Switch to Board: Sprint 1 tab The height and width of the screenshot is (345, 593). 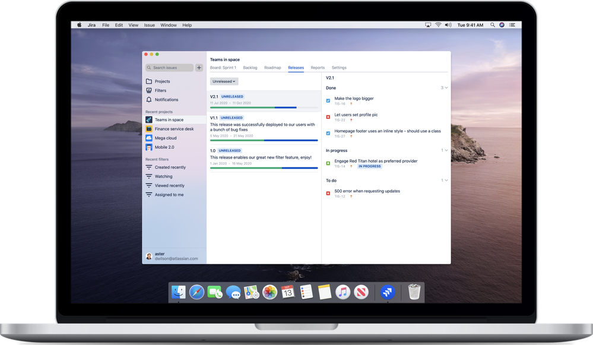[x=223, y=68]
